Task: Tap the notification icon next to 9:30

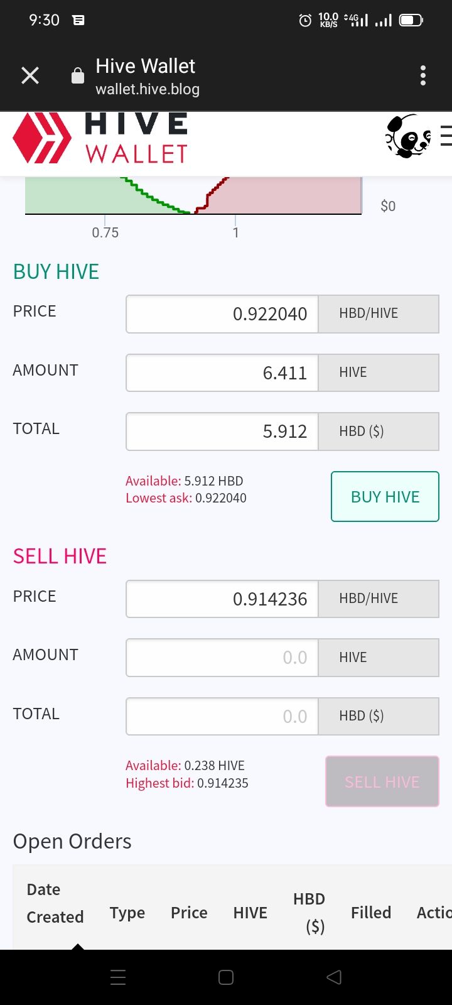Action: click(78, 20)
